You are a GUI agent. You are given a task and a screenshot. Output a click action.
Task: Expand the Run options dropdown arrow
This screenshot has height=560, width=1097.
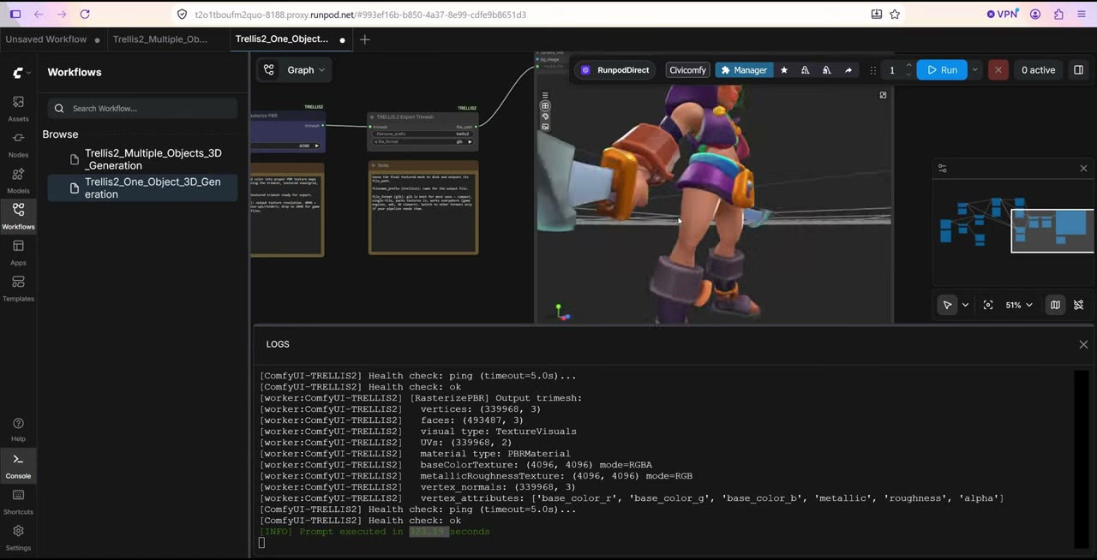[x=974, y=70]
